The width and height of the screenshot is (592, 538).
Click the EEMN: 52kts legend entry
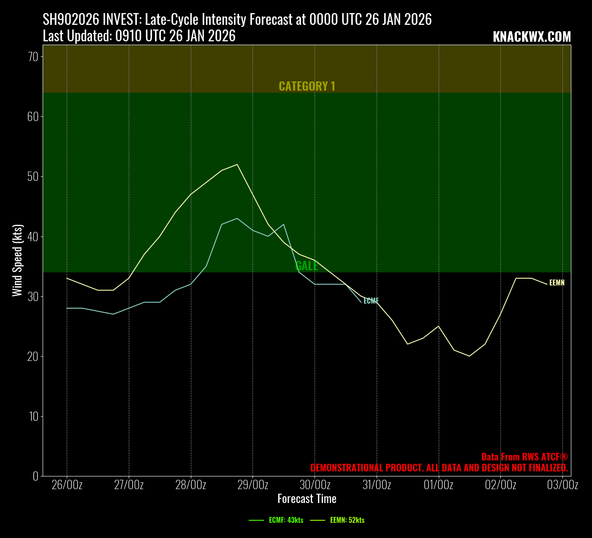[347, 520]
